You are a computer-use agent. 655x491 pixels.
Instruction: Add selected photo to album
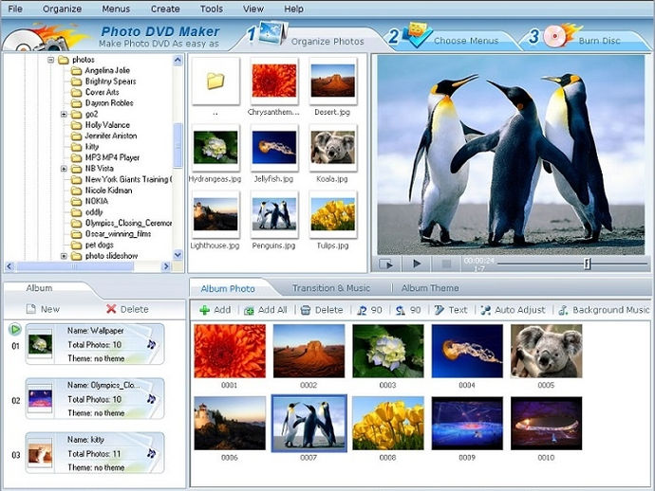(x=215, y=310)
